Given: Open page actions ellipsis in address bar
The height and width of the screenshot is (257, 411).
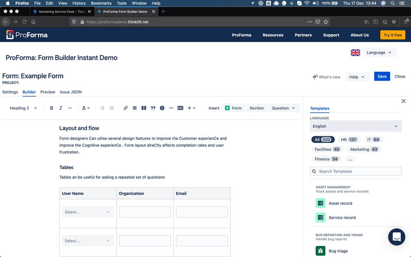Looking at the screenshot, I should tap(310, 22).
